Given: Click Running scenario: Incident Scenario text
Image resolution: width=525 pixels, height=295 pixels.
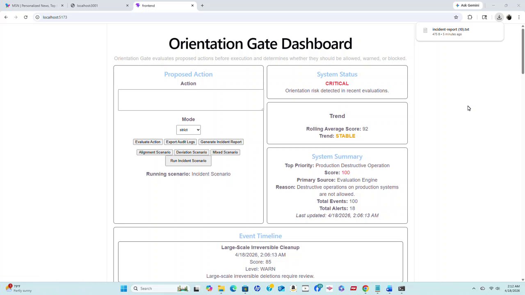Looking at the screenshot, I should point(188,174).
